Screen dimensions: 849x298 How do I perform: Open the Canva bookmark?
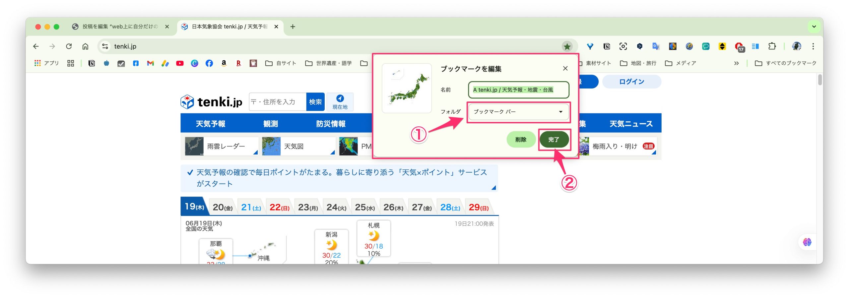[194, 63]
